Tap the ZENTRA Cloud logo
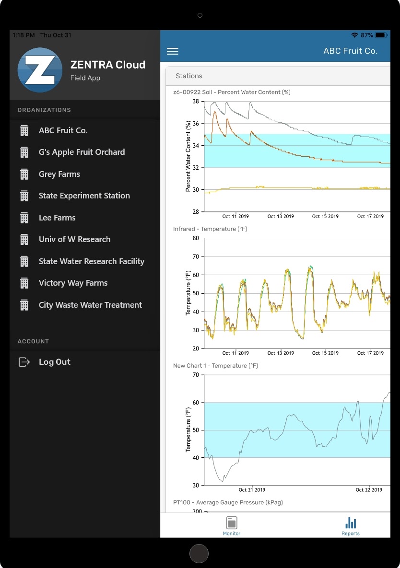 coord(40,70)
